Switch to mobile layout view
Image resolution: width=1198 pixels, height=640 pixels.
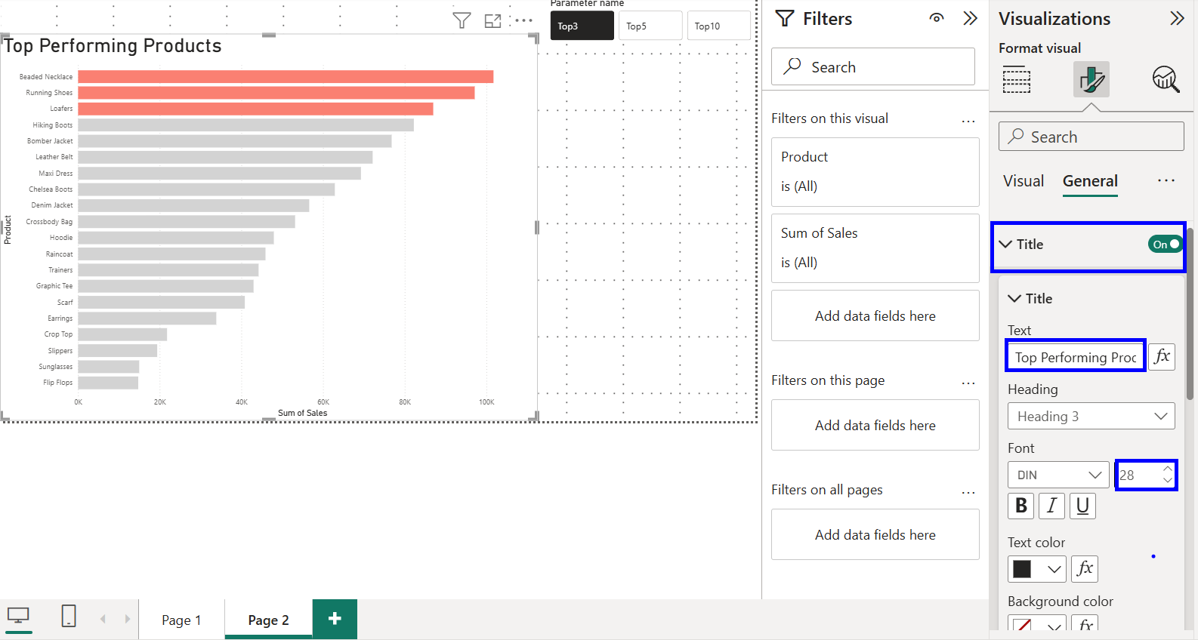click(69, 616)
